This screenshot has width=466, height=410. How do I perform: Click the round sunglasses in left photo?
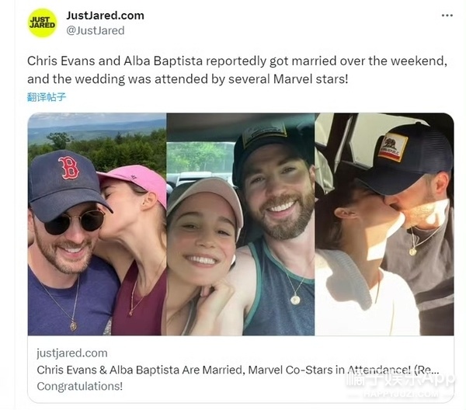[75, 222]
